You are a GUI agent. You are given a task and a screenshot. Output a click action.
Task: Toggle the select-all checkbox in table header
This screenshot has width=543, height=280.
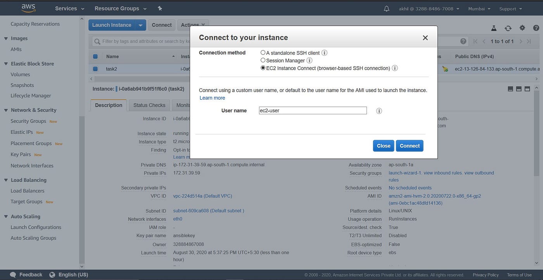tap(95, 57)
